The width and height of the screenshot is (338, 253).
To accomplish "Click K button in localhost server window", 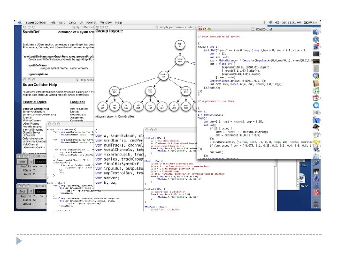I will coord(31,162).
